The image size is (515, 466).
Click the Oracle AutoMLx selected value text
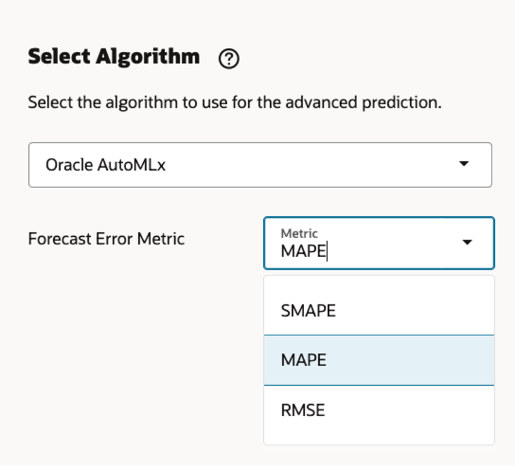point(105,165)
